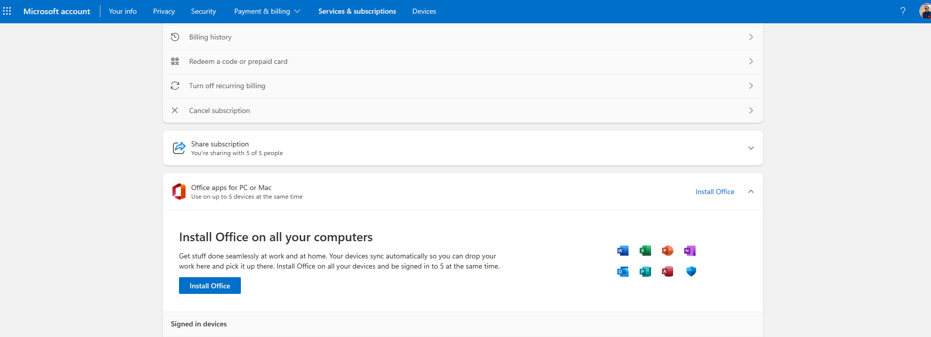Viewport: 931px width, 337px height.
Task: Click the OneNote app icon
Action: pos(690,250)
